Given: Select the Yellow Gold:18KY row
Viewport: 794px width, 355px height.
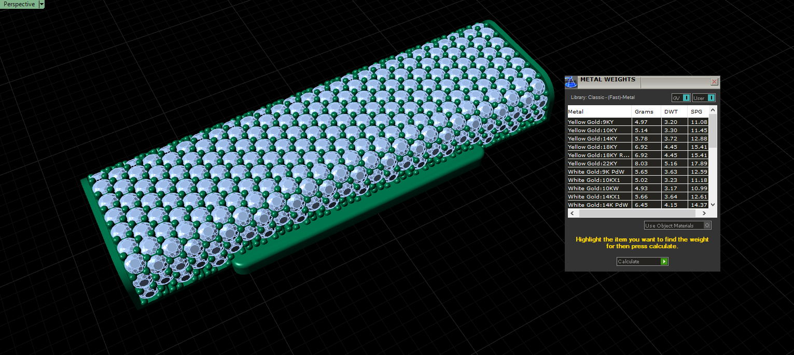Looking at the screenshot, I should [x=638, y=147].
